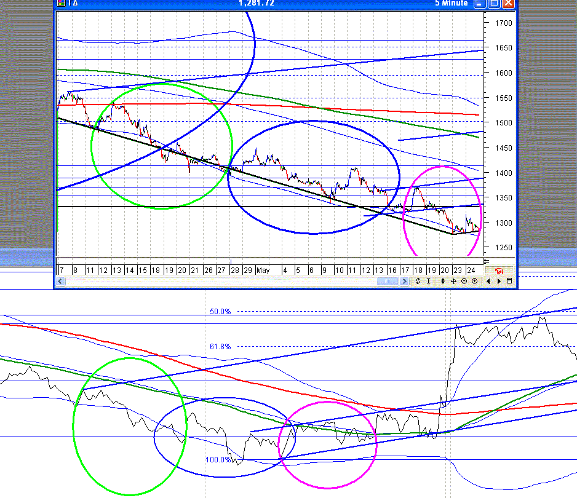Click the horizontal scrollbar thumb
The image size is (577, 498).
tap(387, 281)
